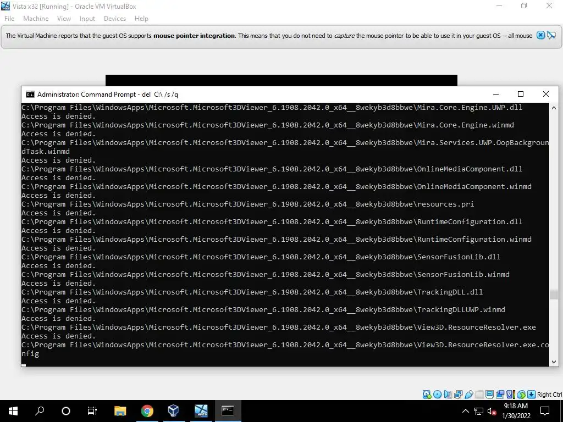Image resolution: width=563 pixels, height=422 pixels.
Task: Click the muted volume tray icon
Action: tap(492, 411)
